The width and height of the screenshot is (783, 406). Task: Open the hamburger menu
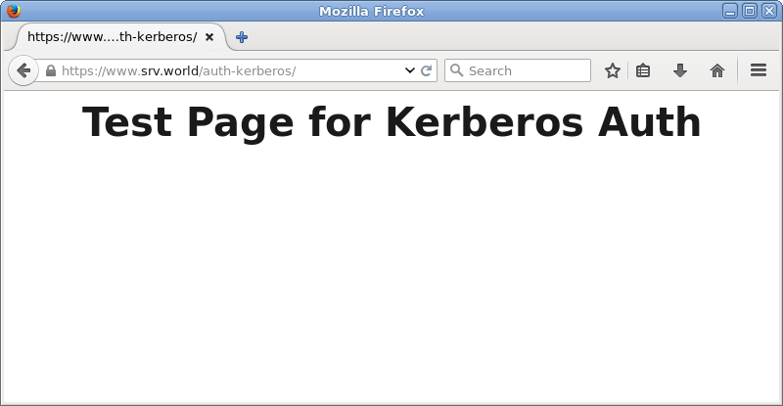[x=758, y=70]
